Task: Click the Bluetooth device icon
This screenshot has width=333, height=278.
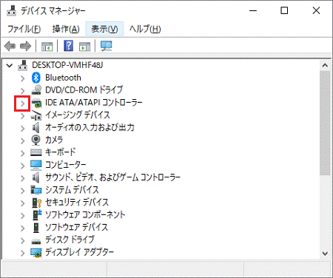Action: pos(36,78)
